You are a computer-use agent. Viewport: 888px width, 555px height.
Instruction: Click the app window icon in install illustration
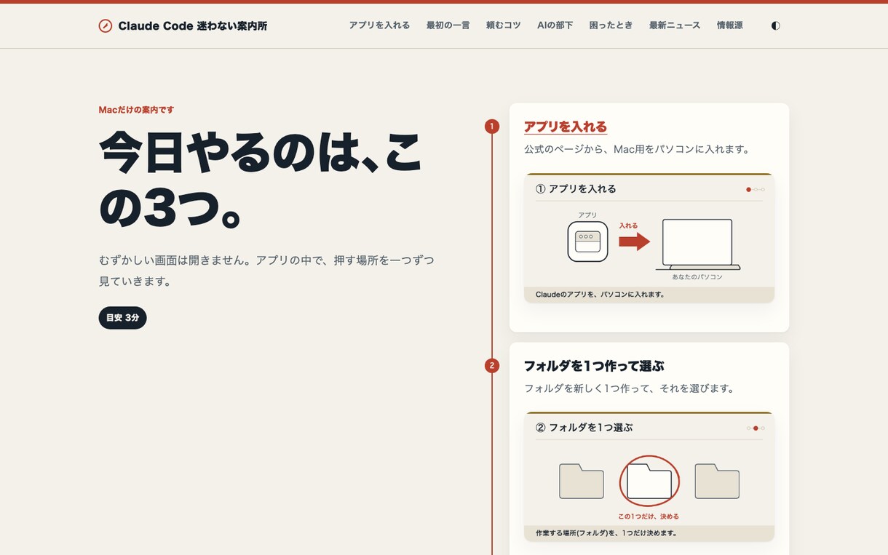tap(587, 241)
